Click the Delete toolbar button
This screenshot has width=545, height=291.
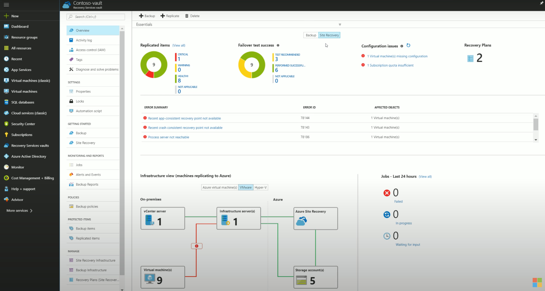pyautogui.click(x=192, y=16)
